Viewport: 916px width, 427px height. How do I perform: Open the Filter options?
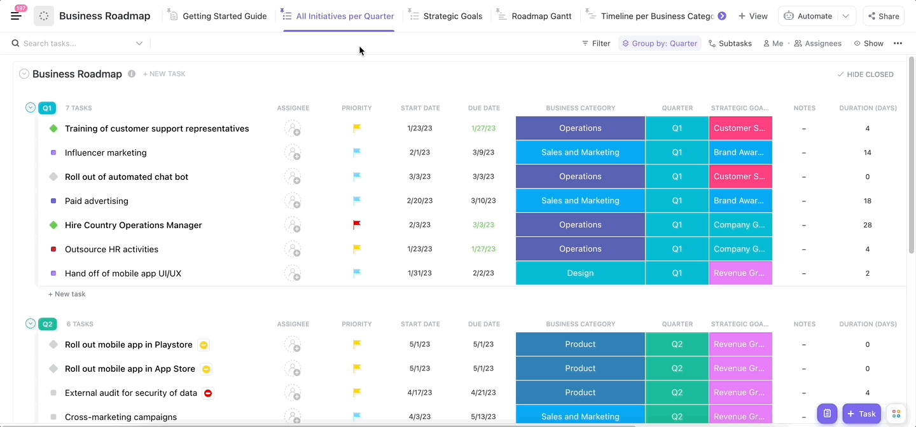pos(596,43)
